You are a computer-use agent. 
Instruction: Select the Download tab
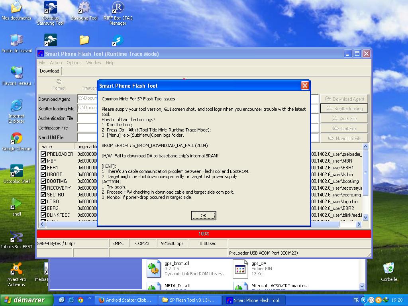[x=49, y=71]
